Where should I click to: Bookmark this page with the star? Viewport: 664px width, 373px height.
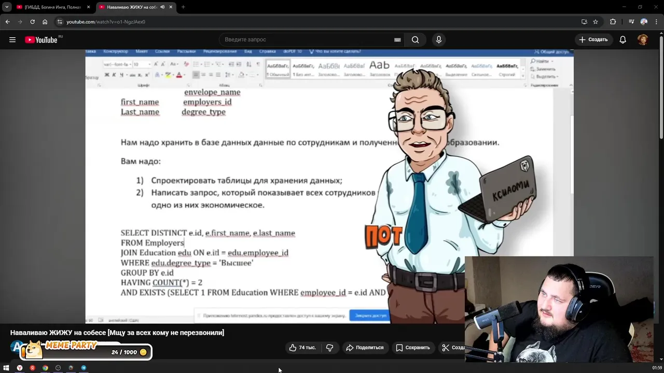(x=596, y=22)
